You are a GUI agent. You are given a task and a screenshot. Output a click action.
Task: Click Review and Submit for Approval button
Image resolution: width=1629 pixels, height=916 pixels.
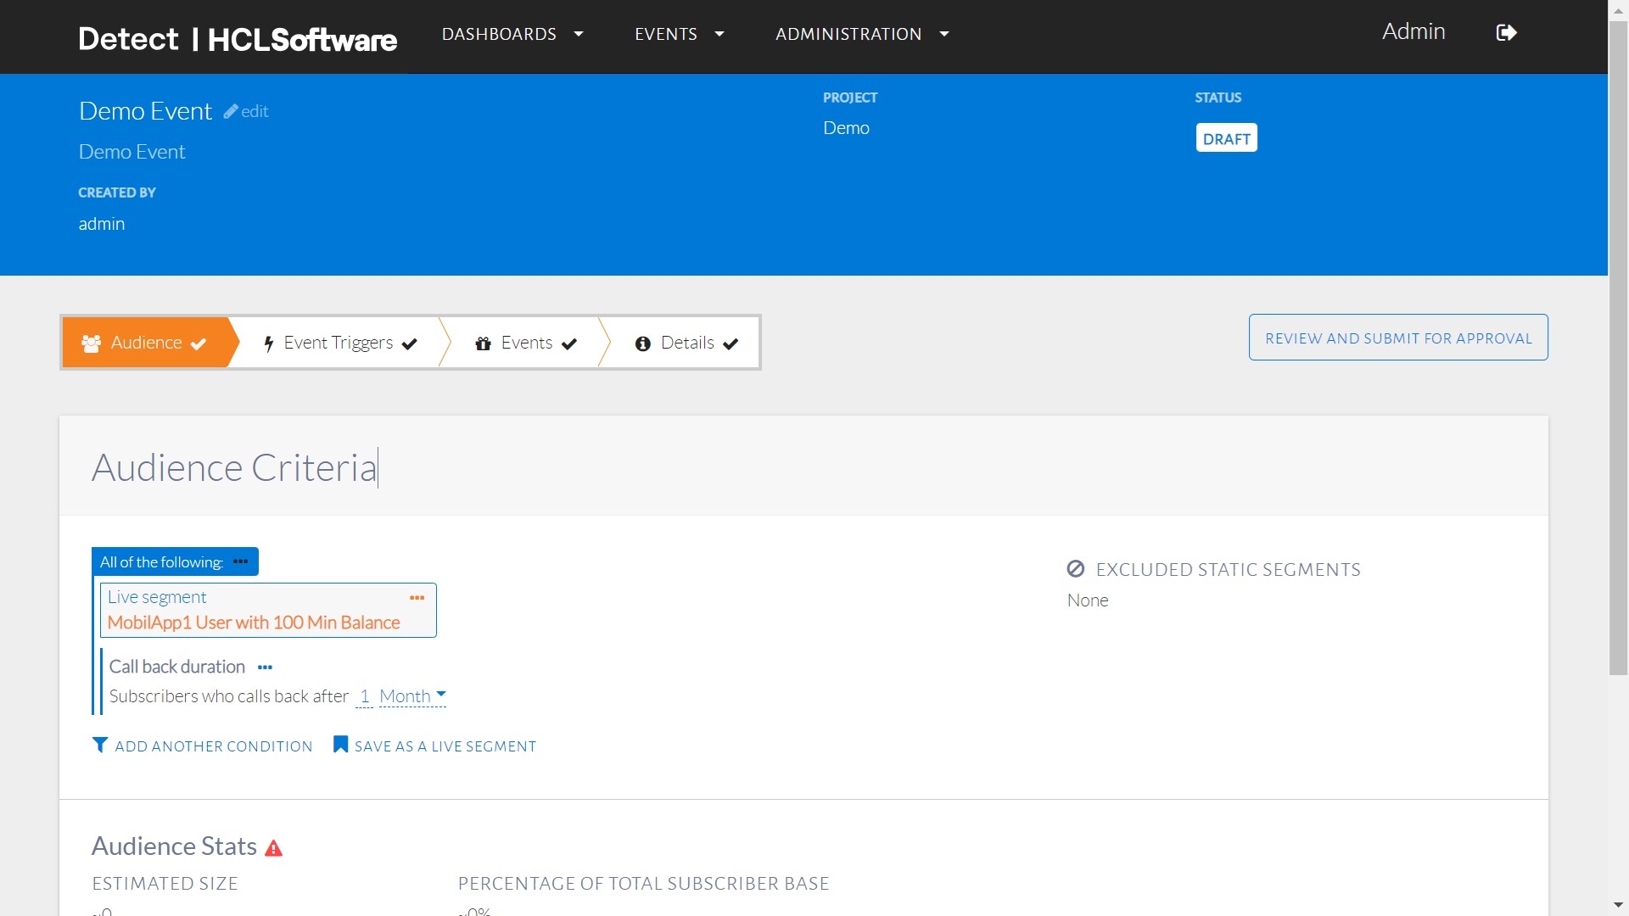[x=1397, y=338]
